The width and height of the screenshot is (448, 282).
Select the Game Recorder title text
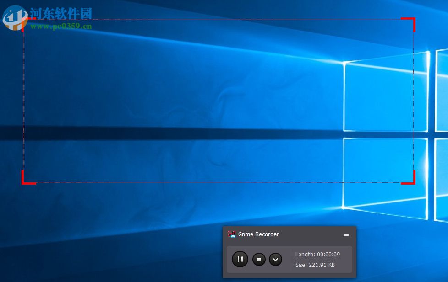pyautogui.click(x=259, y=234)
